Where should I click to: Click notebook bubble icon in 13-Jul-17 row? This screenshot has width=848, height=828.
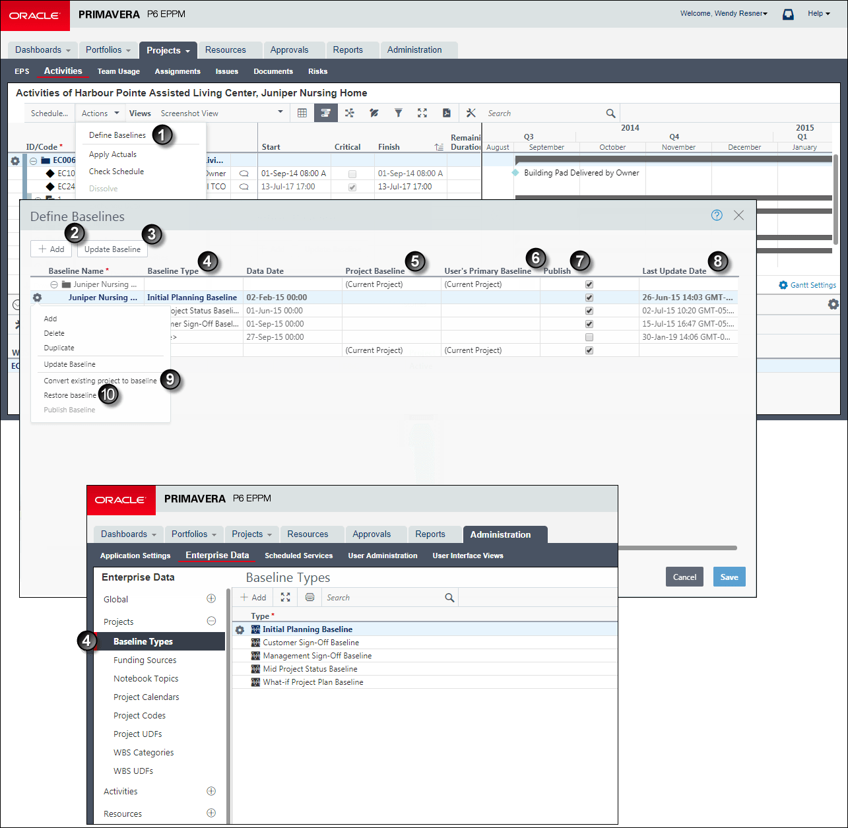click(x=244, y=187)
